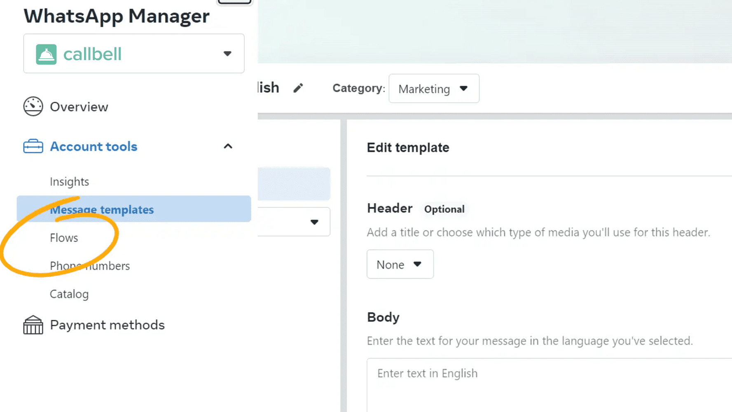The image size is (732, 412).
Task: Click the Optional label next to Header
Action: (444, 209)
